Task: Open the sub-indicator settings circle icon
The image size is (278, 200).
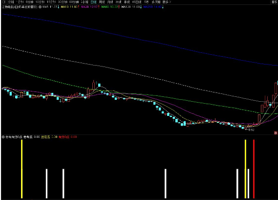Action: (3, 137)
